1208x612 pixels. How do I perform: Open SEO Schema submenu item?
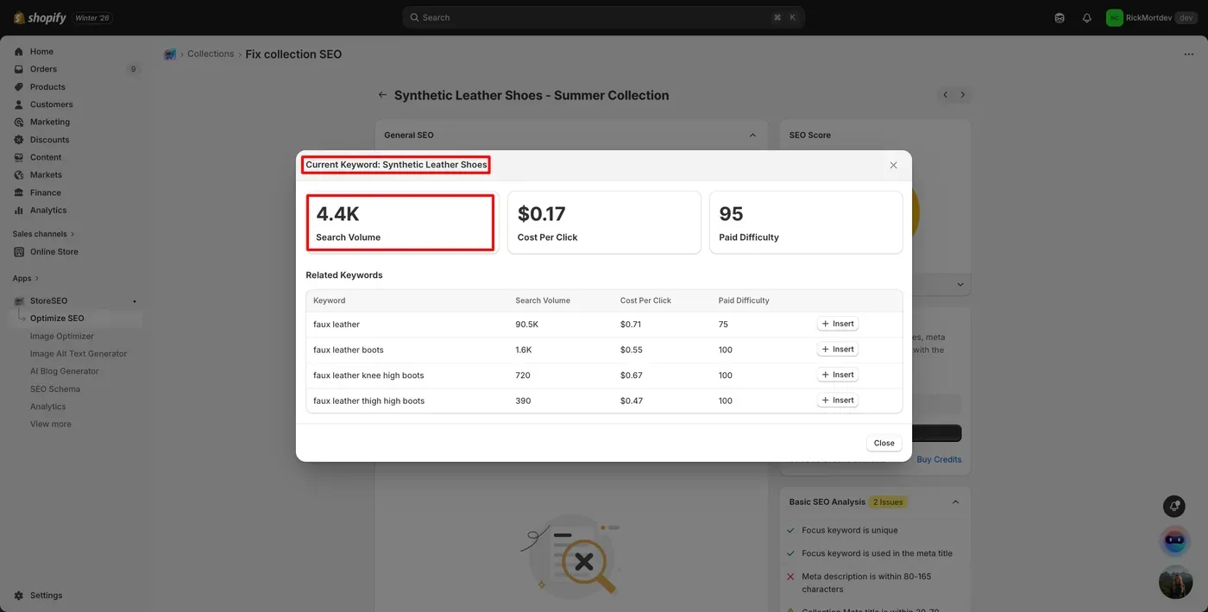tap(55, 389)
